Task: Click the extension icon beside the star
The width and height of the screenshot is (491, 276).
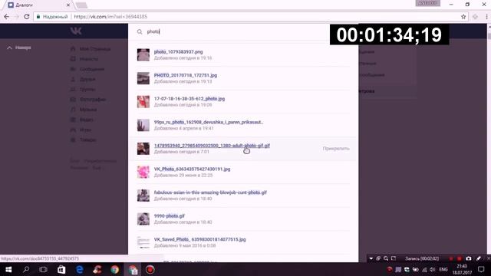Action: (475, 17)
